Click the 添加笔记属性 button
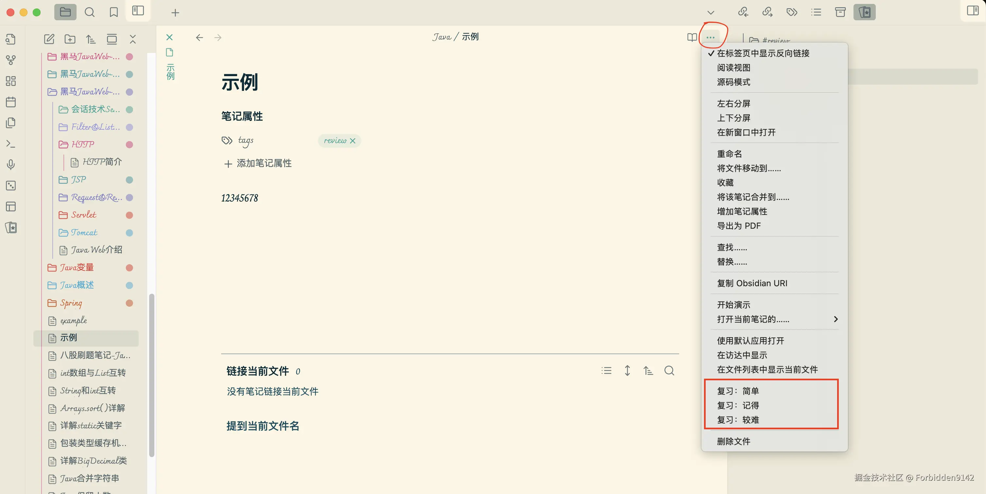 [257, 163]
